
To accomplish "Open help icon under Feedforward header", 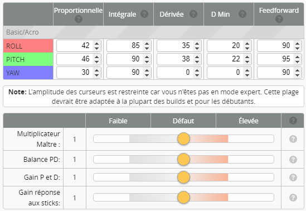I will tap(279, 19).
